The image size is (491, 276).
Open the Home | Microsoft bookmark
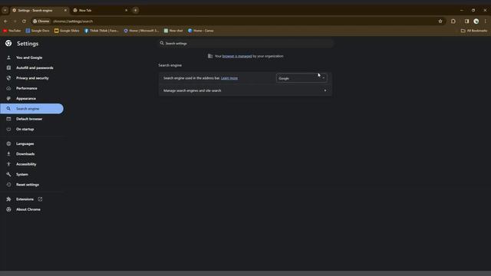pyautogui.click(x=141, y=31)
